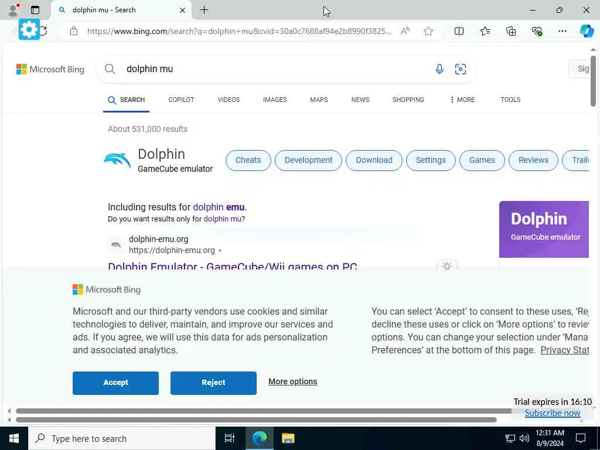Accept cookies in Bing banner
This screenshot has width=600, height=450.
click(115, 383)
